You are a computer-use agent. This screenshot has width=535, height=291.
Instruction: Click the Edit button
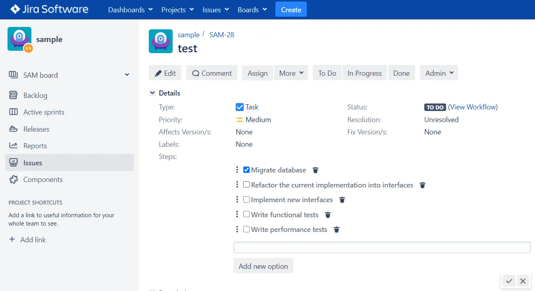pos(165,73)
